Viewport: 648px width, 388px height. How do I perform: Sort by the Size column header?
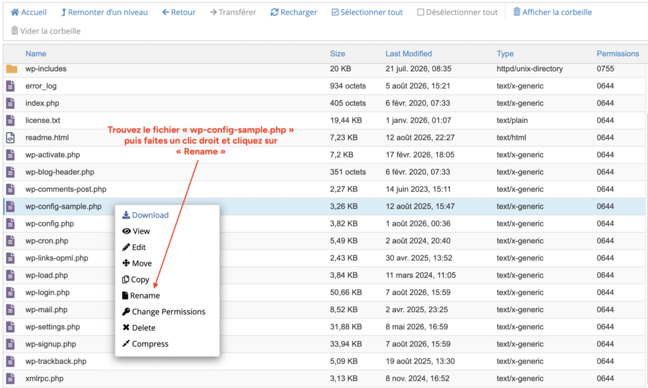[337, 54]
